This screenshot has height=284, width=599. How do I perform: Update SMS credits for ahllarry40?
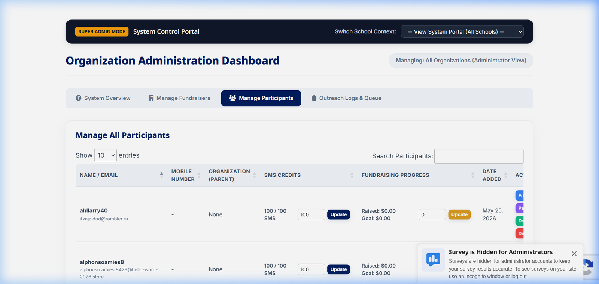click(338, 214)
